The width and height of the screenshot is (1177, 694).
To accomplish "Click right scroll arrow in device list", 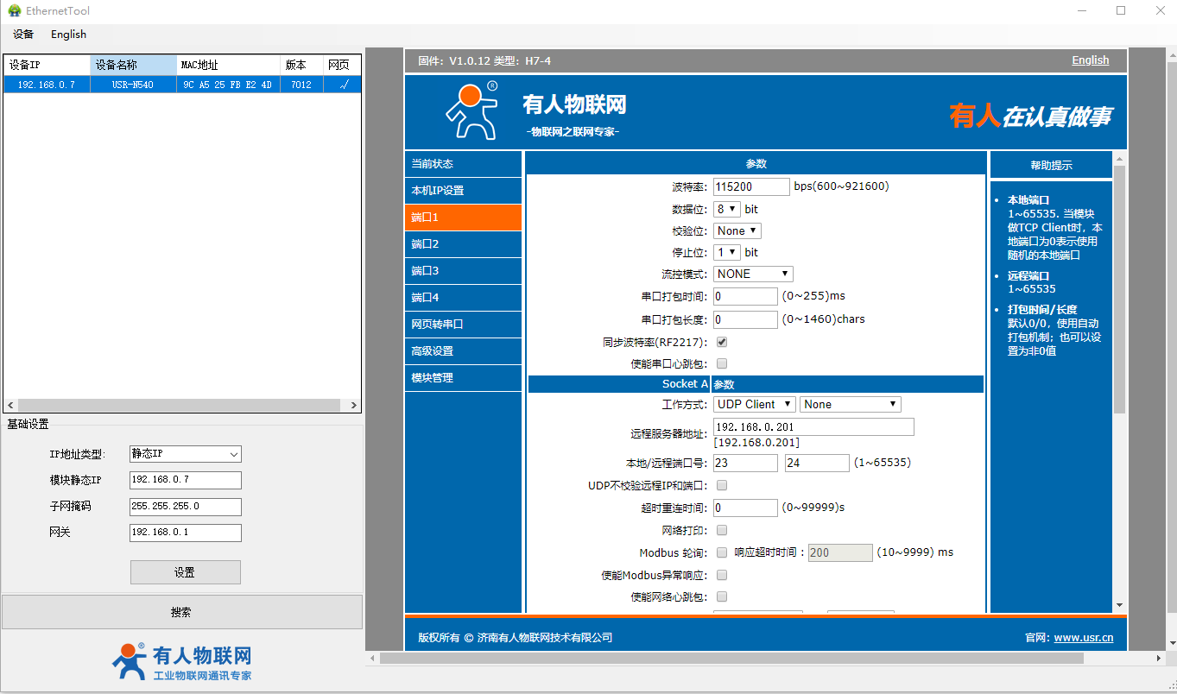I will coord(354,406).
